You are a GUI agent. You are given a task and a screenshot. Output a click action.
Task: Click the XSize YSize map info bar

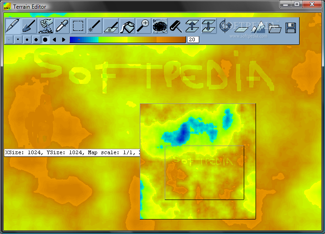[x=72, y=153]
